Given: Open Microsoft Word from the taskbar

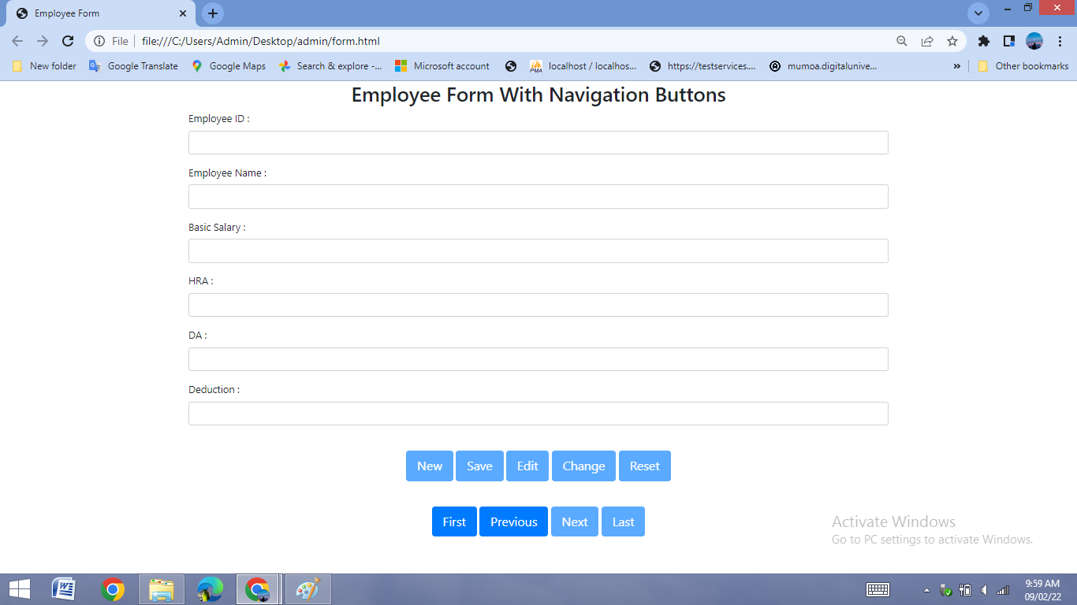Looking at the screenshot, I should pyautogui.click(x=63, y=588).
